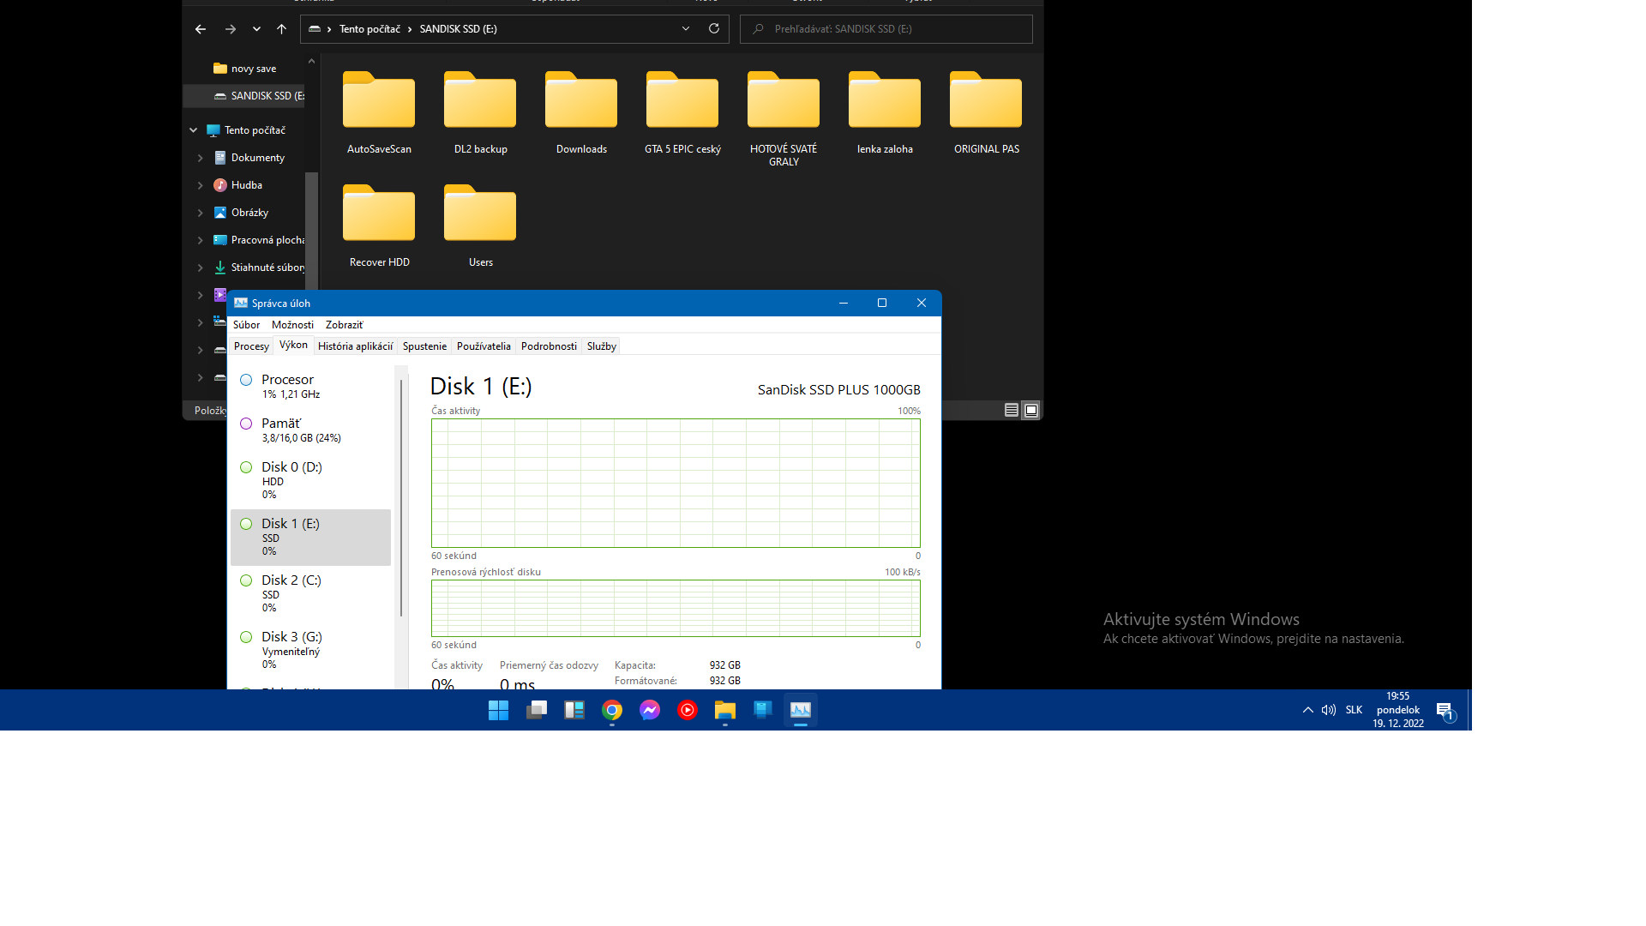Viewport: 1646px width, 926px height.
Task: Go up one folder level
Action: coord(281,29)
